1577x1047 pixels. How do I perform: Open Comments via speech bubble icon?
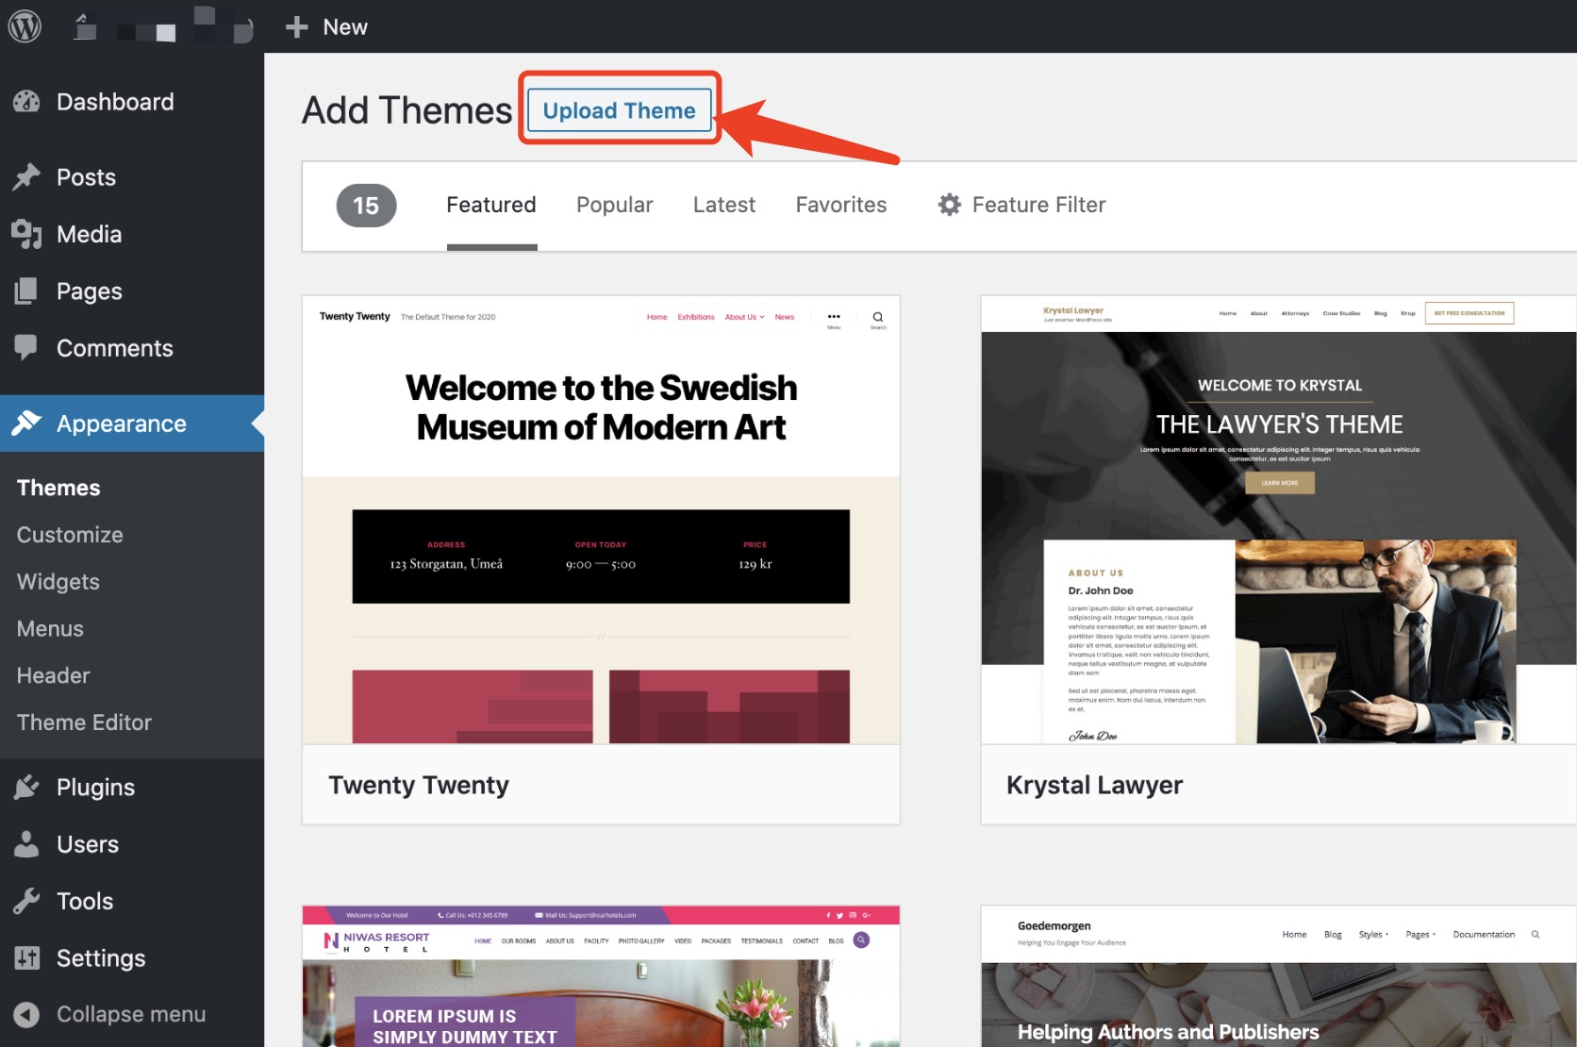click(x=26, y=348)
